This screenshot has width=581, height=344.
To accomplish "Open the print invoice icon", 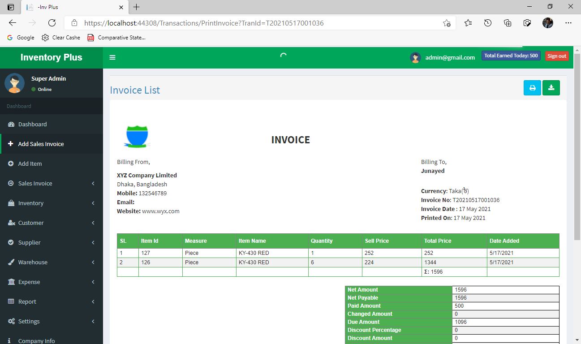I will pyautogui.click(x=532, y=88).
